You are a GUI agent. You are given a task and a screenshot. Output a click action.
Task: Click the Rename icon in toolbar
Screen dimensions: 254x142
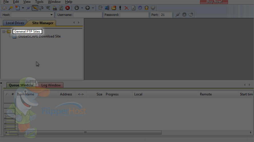point(107,8)
